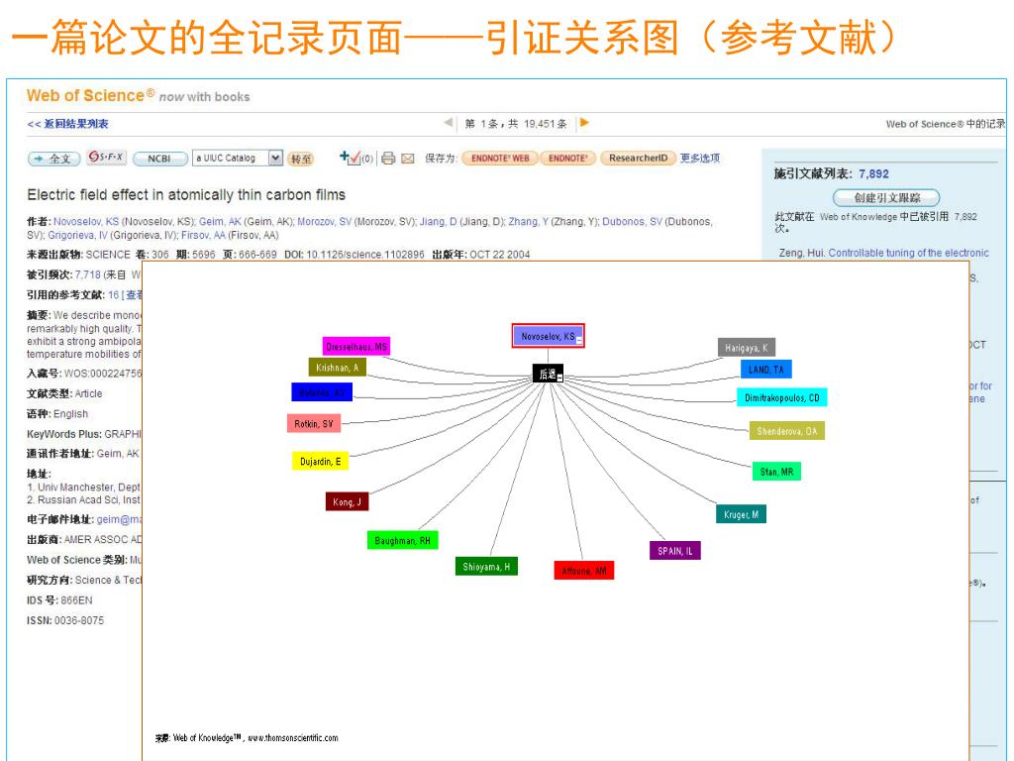Save record to ResearcherID
This screenshot has height=761, width=1014.
(639, 158)
